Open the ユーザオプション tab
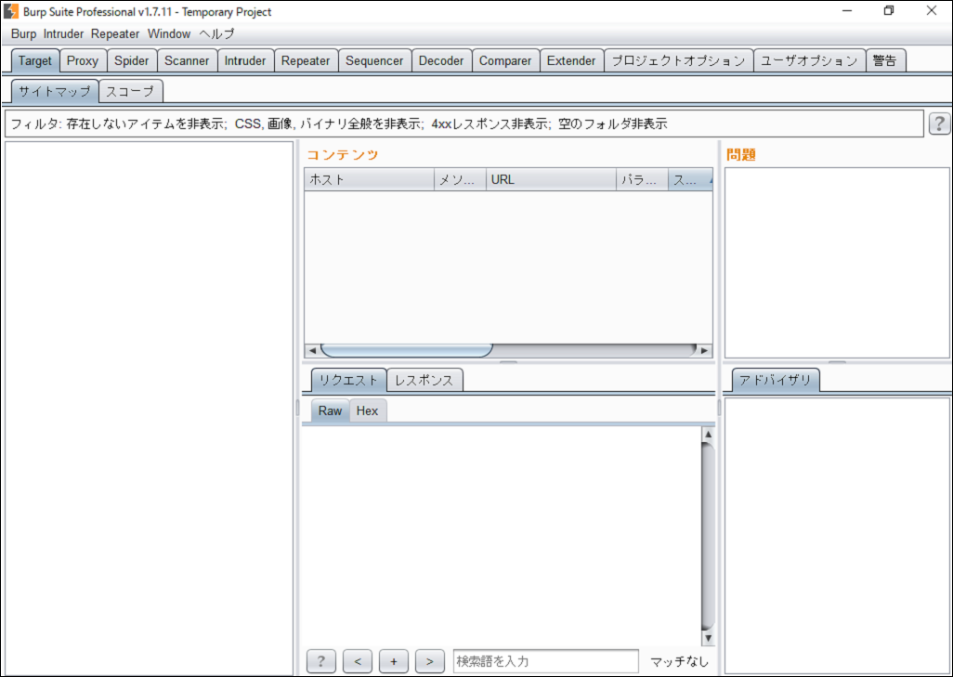The width and height of the screenshot is (953, 677). point(809,60)
